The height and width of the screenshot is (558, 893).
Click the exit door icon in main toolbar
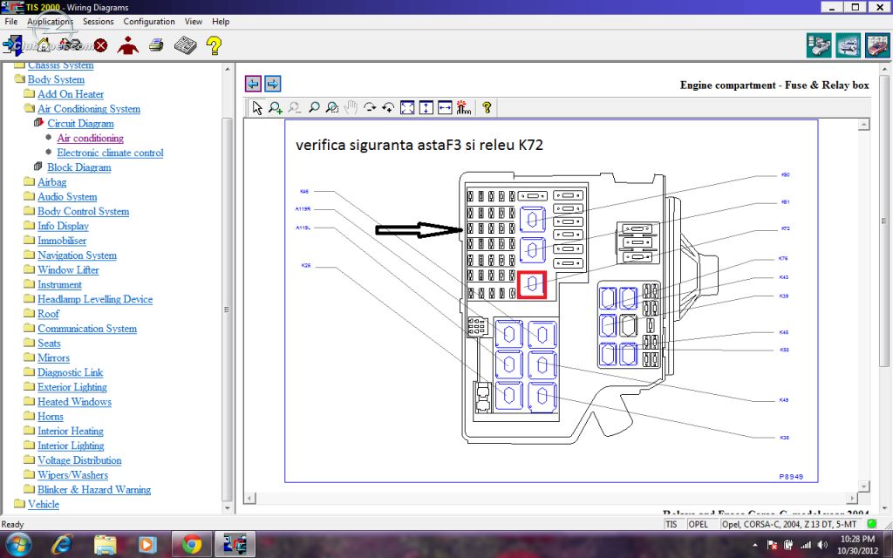(x=12, y=45)
